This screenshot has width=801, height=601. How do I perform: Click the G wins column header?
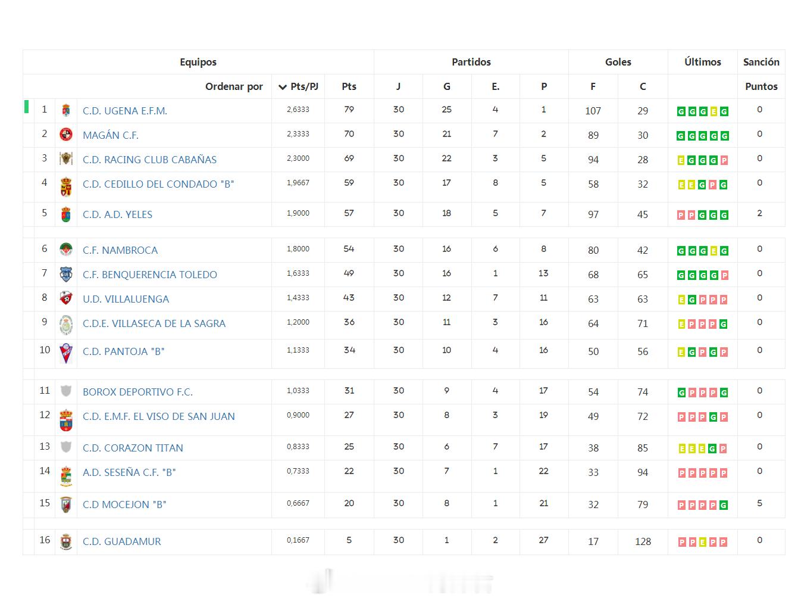[447, 86]
